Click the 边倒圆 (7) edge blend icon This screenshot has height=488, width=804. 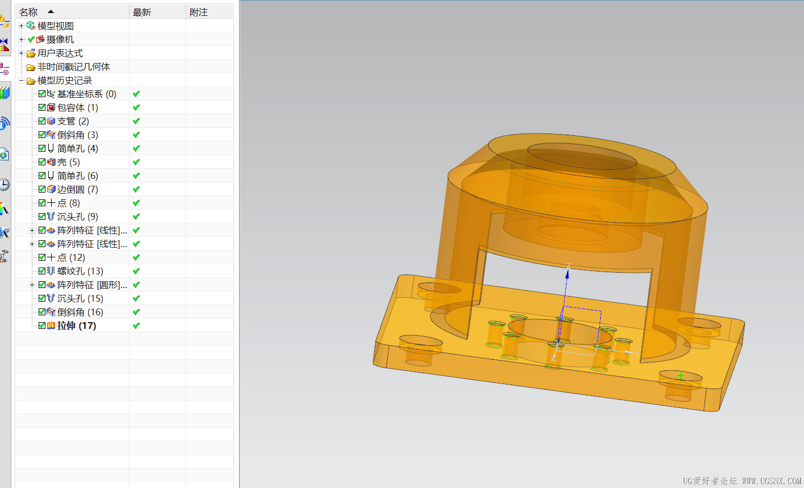coord(51,189)
